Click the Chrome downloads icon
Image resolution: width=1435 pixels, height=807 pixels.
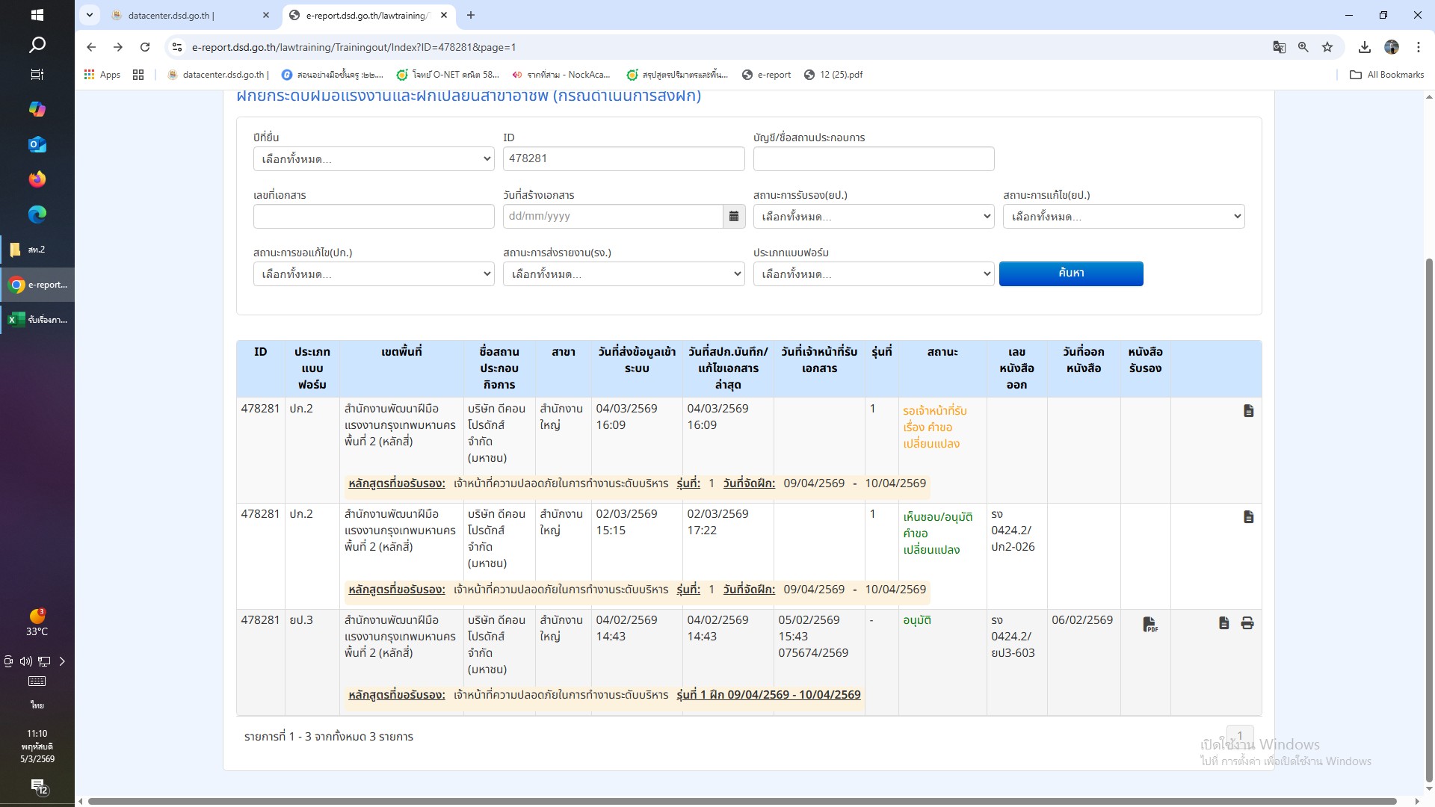1364,47
